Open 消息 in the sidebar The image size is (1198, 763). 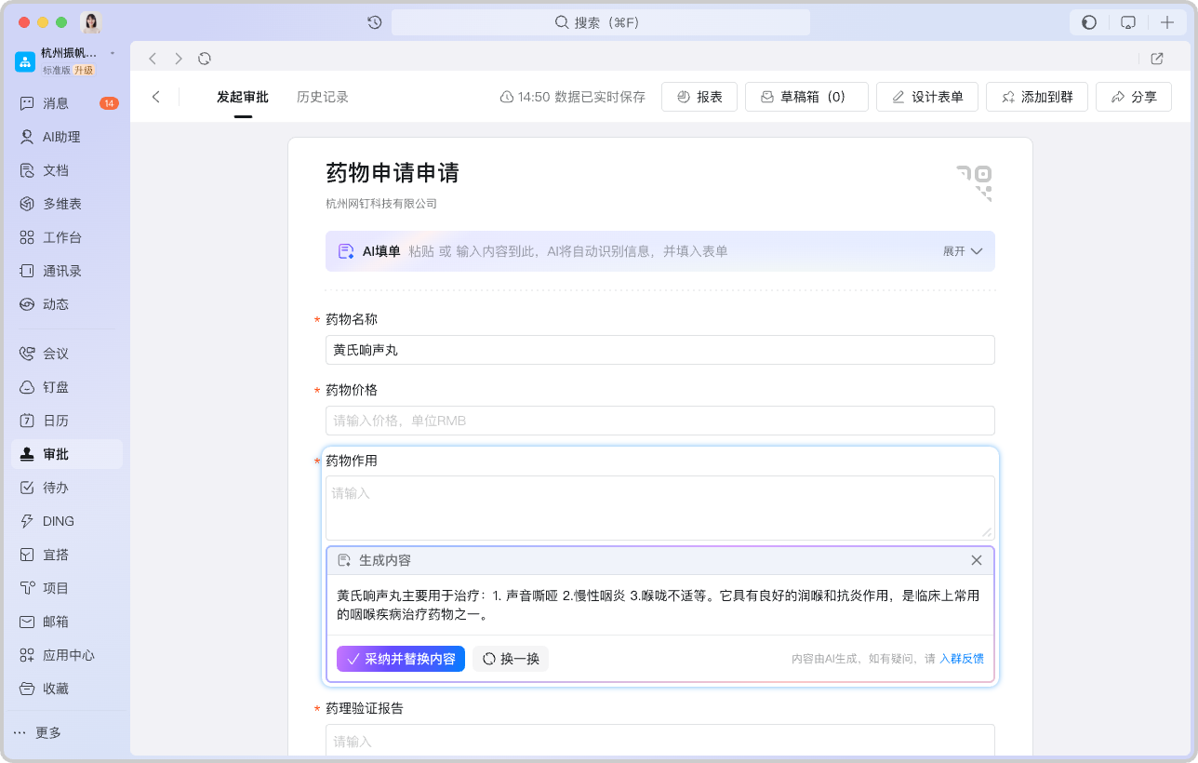(67, 103)
